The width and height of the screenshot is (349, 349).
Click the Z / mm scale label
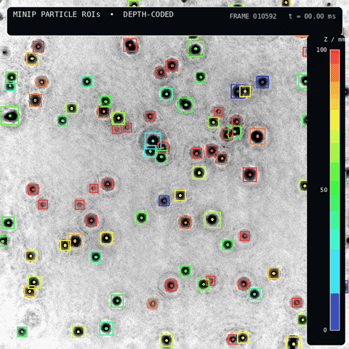[x=334, y=39]
